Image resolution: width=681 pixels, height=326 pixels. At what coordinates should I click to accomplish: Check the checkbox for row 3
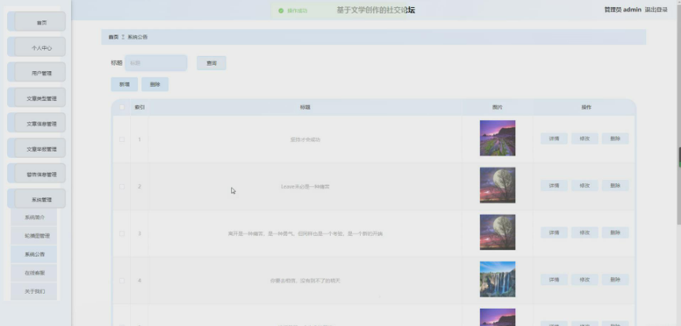(122, 234)
